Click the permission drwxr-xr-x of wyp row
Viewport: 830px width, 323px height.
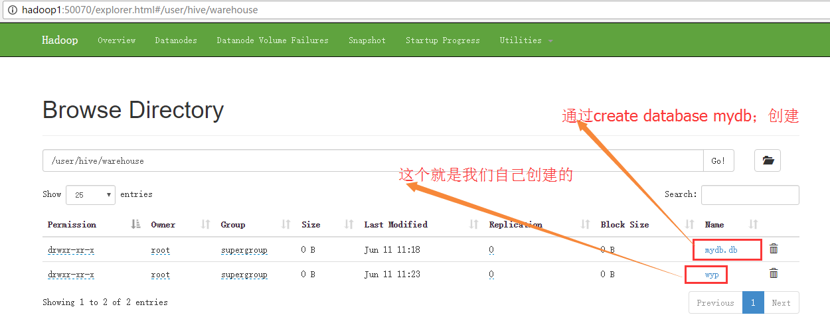tap(71, 275)
